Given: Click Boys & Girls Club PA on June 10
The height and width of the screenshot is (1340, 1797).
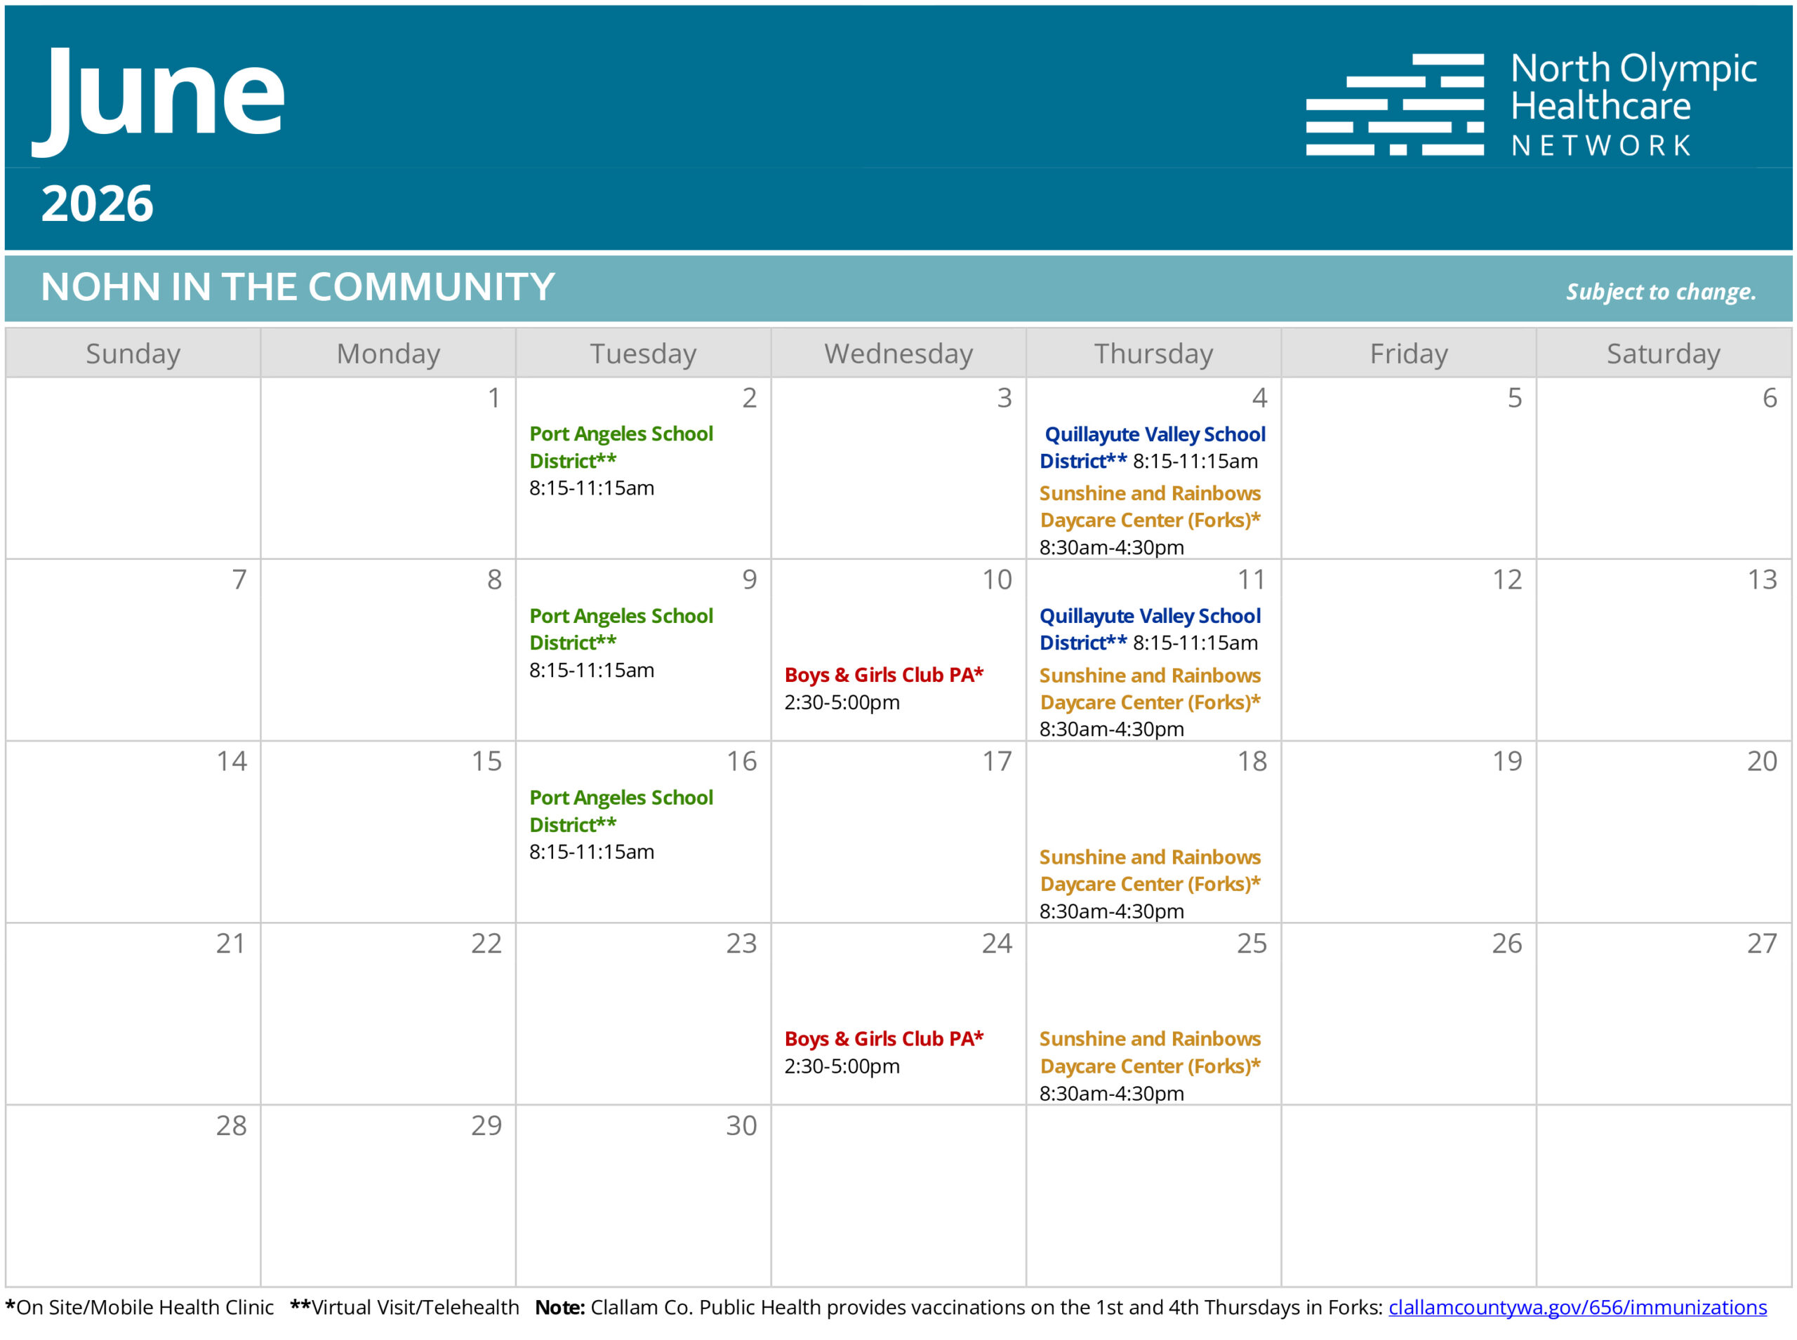Looking at the screenshot, I should 884,675.
